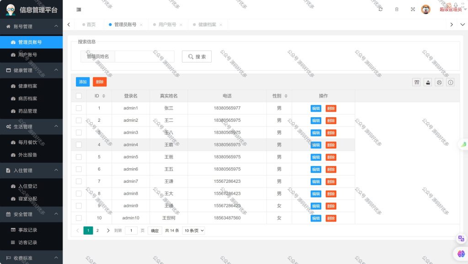Viewport: 468px width, 264px height.
Task: Collapse the 生活管理 menu group
Action: point(32,126)
